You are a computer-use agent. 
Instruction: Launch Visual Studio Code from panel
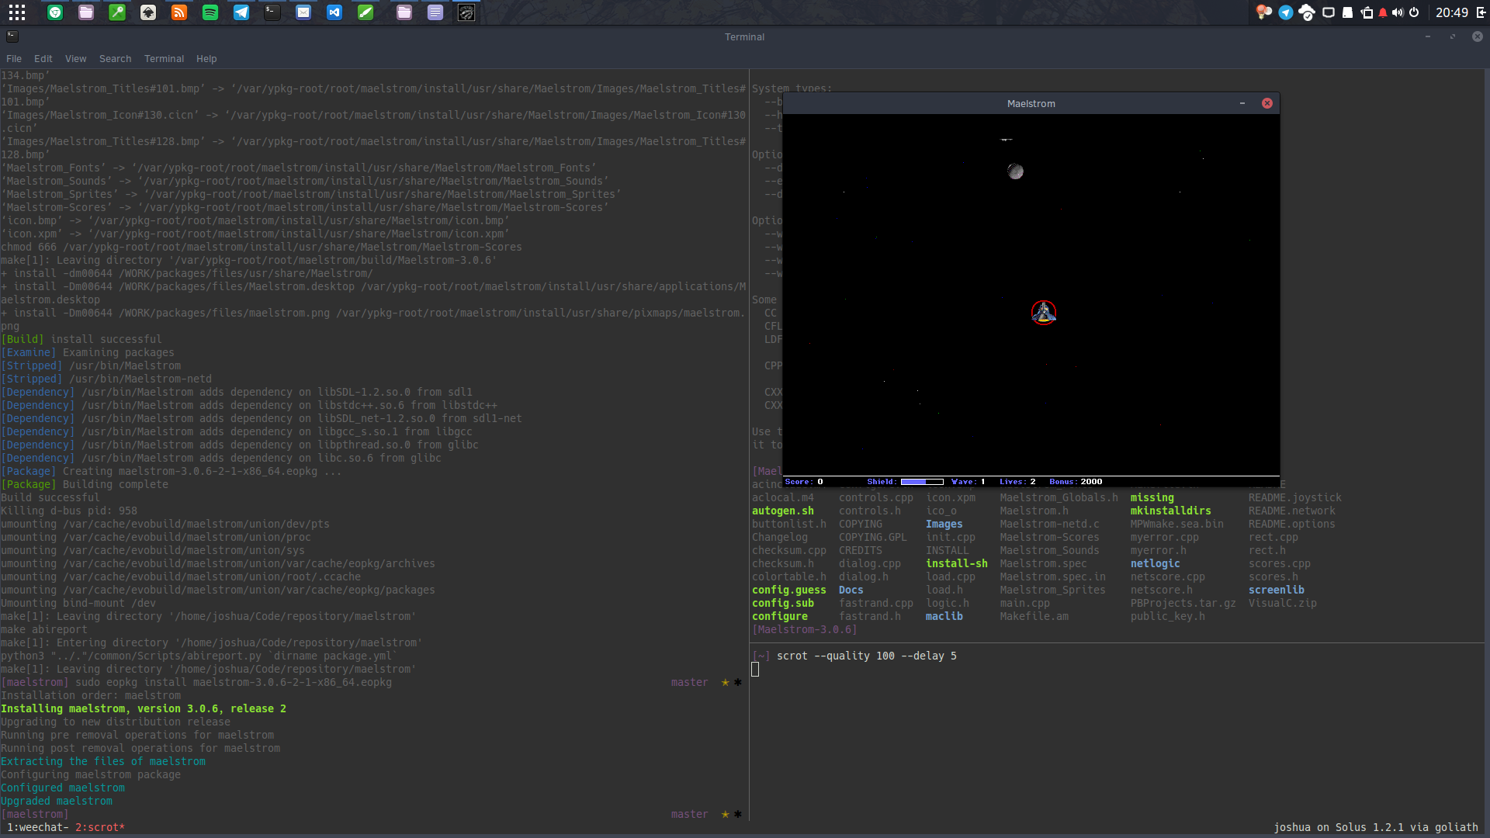pos(334,12)
